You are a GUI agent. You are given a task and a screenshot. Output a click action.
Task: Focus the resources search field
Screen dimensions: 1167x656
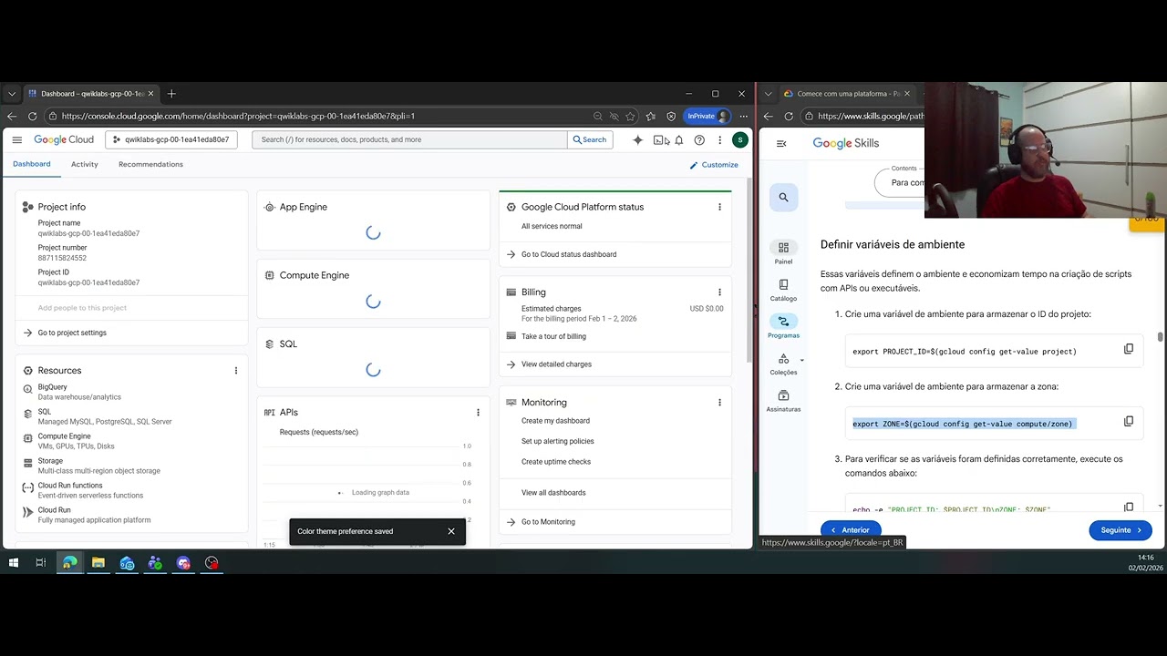pyautogui.click(x=409, y=139)
